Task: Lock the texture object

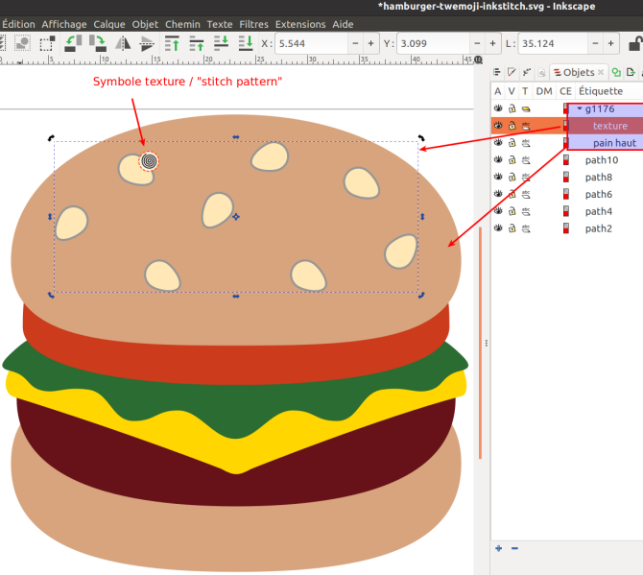Action: pos(512,126)
